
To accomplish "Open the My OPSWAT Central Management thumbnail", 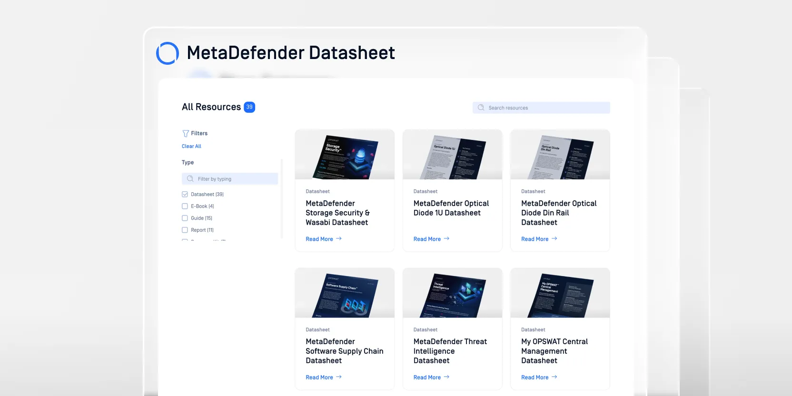I will click(x=560, y=293).
